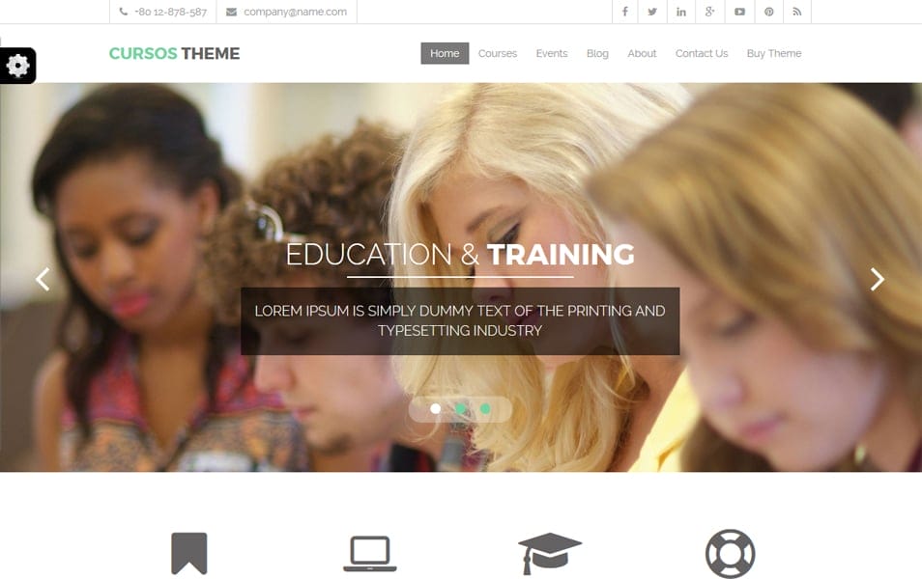Open the Google Plus social icon
The height and width of the screenshot is (579, 922).
click(709, 12)
